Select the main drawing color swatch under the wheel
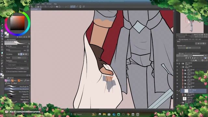Image resolution: width=208 pixels, height=117 pixels. coord(6,33)
